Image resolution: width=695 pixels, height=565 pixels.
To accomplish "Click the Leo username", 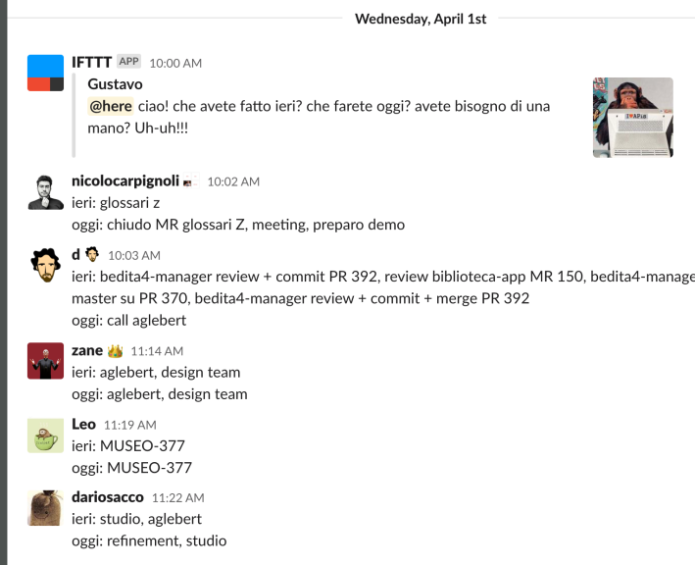I will (x=84, y=424).
